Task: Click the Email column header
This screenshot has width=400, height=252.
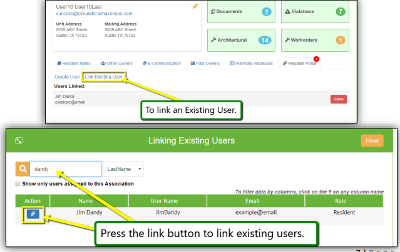Action: [256, 201]
